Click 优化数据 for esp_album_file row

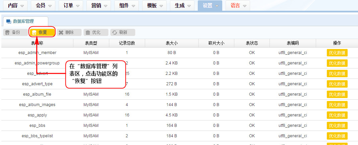click(337, 94)
